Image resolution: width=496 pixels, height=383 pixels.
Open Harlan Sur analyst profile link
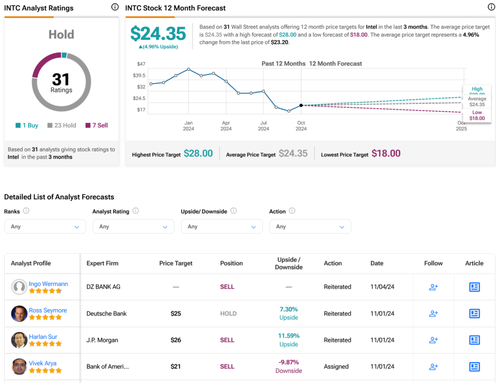coord(43,337)
